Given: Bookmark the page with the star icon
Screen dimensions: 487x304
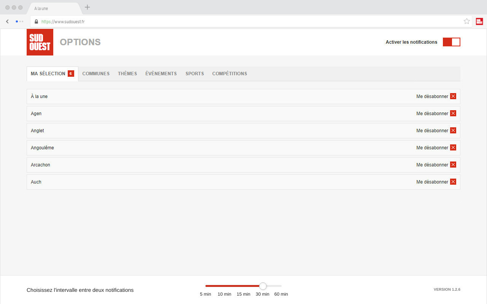Looking at the screenshot, I should click(467, 21).
